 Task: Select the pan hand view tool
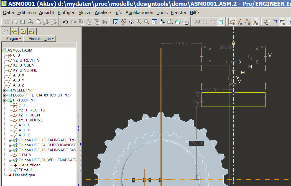131,22
